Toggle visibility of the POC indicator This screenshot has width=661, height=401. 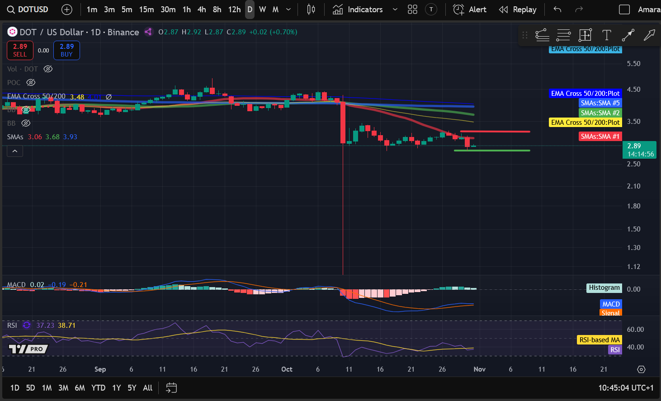click(x=30, y=82)
